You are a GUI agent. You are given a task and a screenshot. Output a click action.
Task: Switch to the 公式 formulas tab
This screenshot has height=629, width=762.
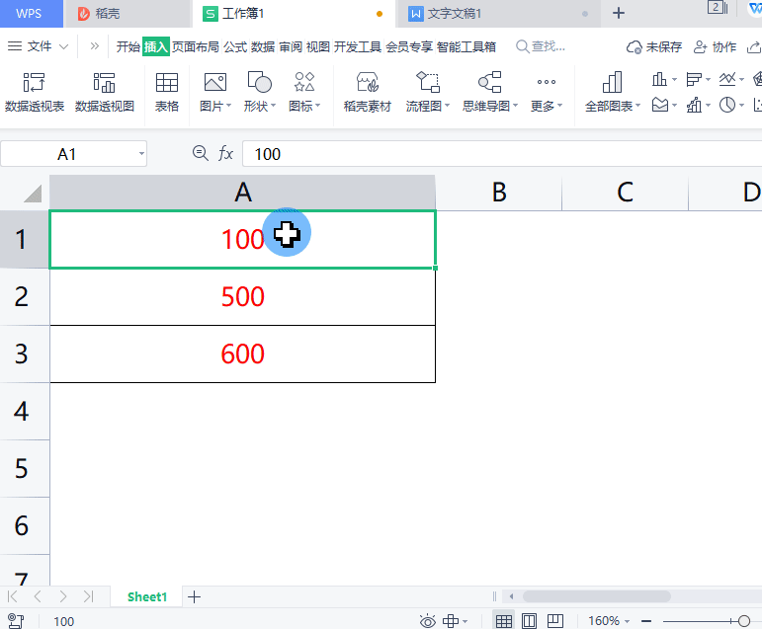[235, 46]
